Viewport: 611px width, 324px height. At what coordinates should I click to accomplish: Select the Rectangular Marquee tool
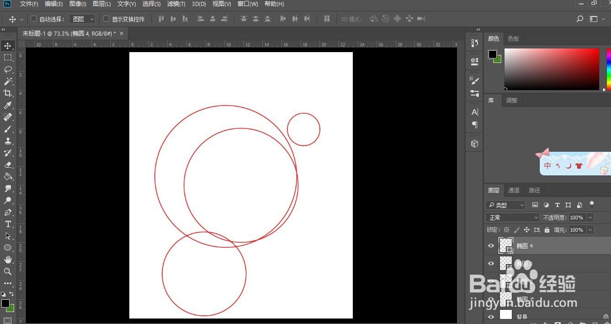click(x=8, y=58)
